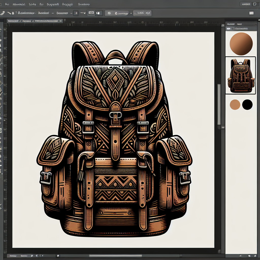The height and width of the screenshot is (260, 260).
Task: Click the circular target icon in options bar
Action: coord(109,13)
